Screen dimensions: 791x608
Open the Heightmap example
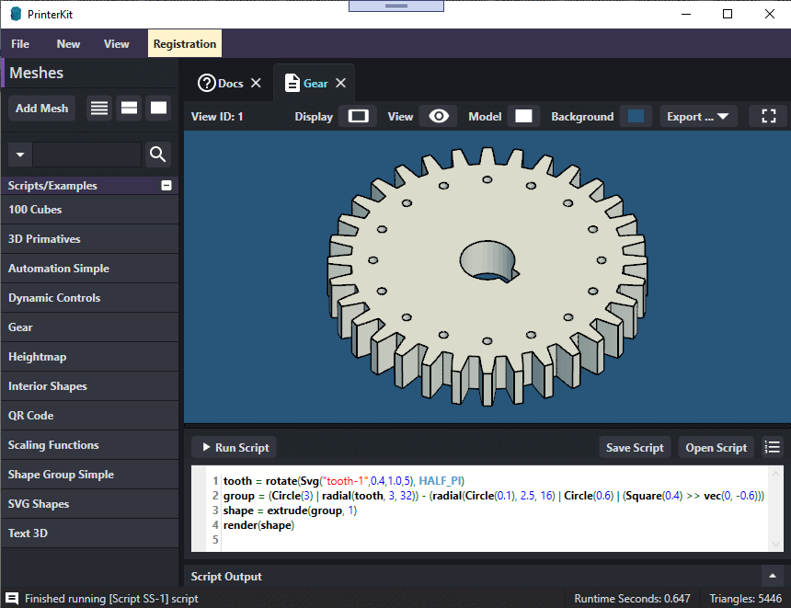(90, 357)
